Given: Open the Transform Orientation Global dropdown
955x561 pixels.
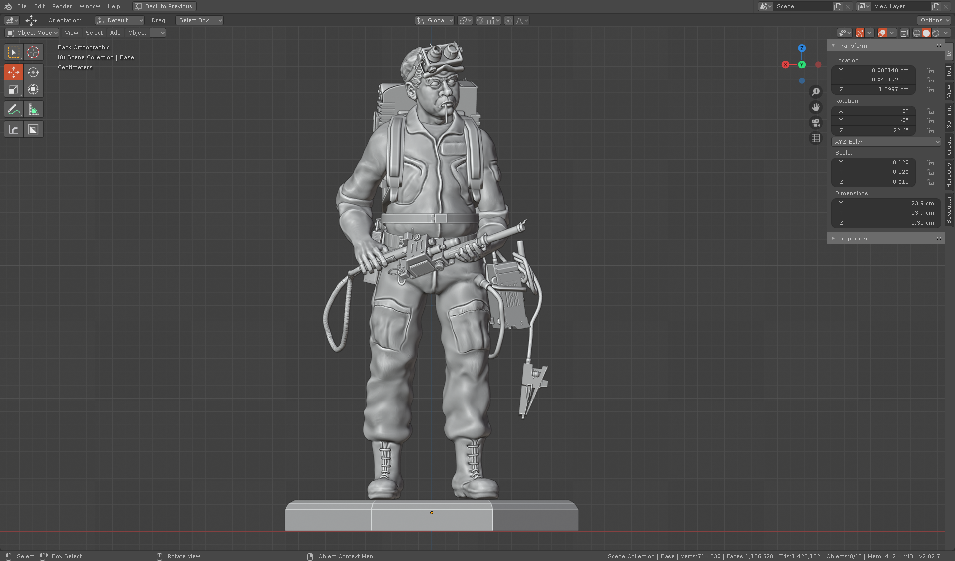Looking at the screenshot, I should click(435, 20).
